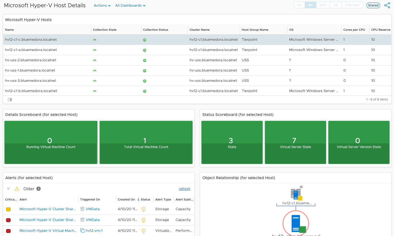Open the column chooser icon below hosts table

tap(10, 100)
